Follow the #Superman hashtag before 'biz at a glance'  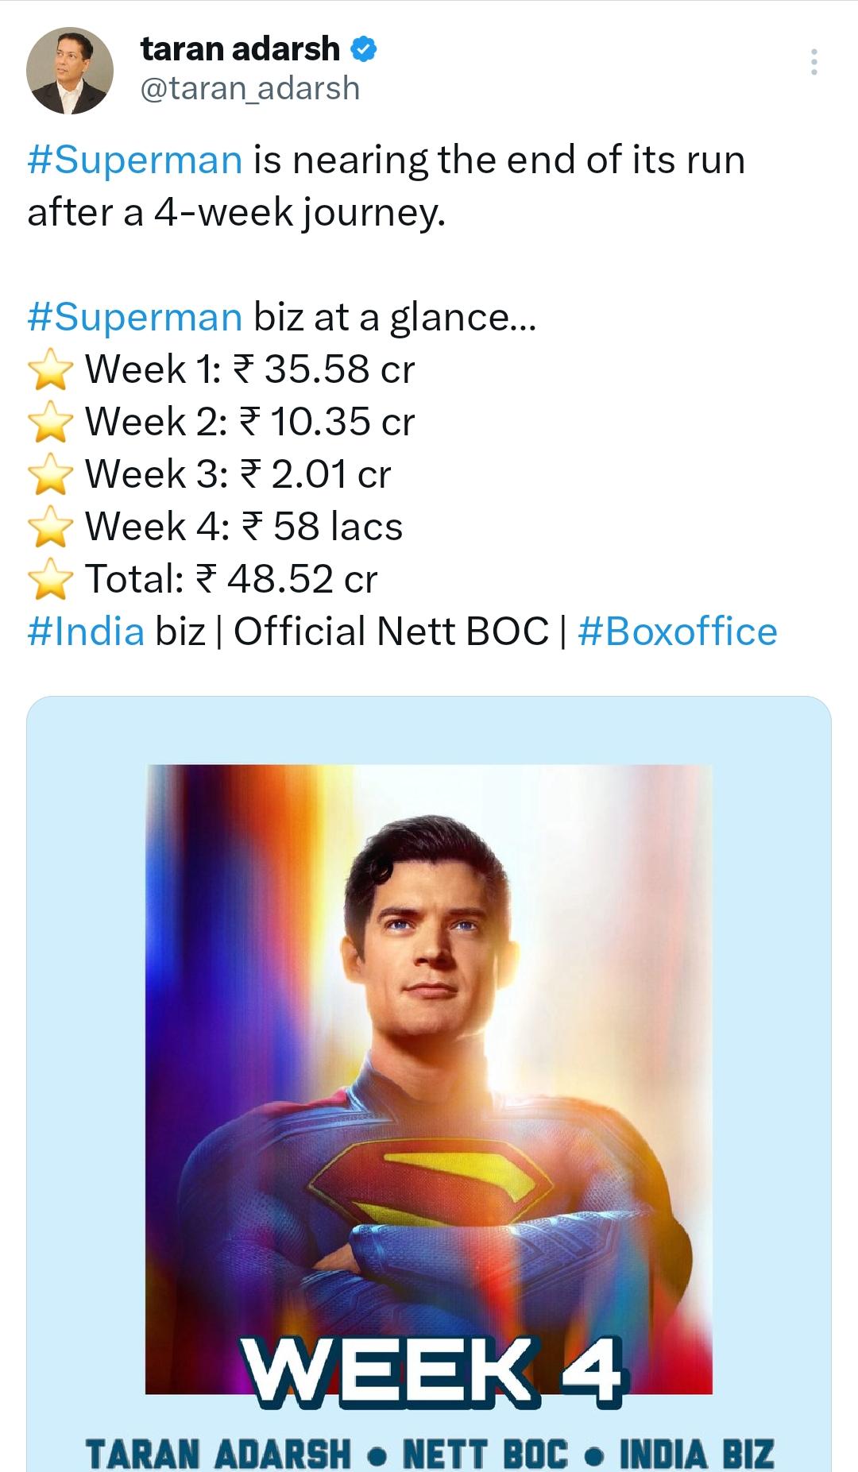[x=134, y=317]
